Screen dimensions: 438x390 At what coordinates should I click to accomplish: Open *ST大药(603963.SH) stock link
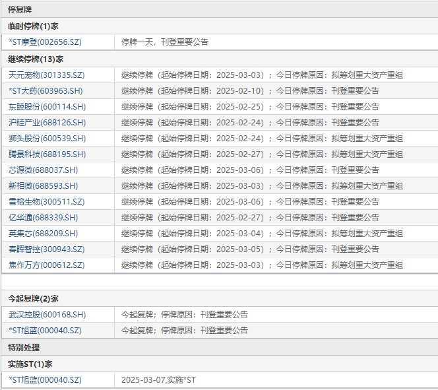point(46,91)
